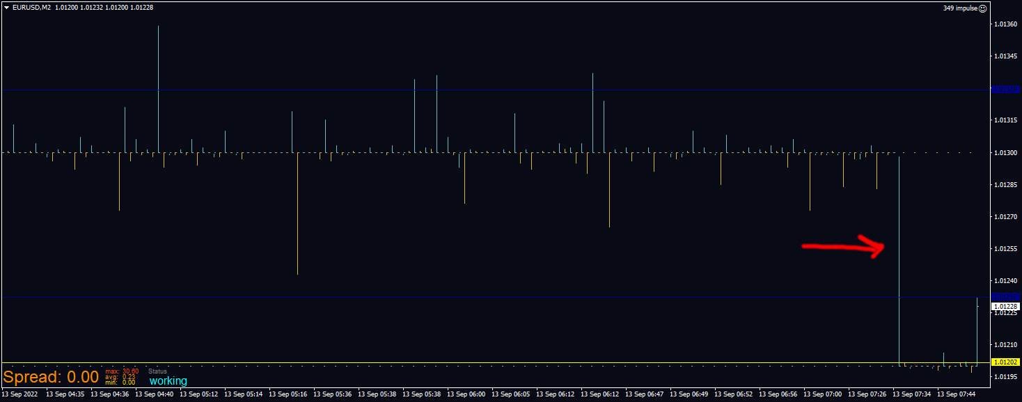Click the avg 0.23 spread value
Viewport: 1022px width, 402px height.
click(120, 377)
